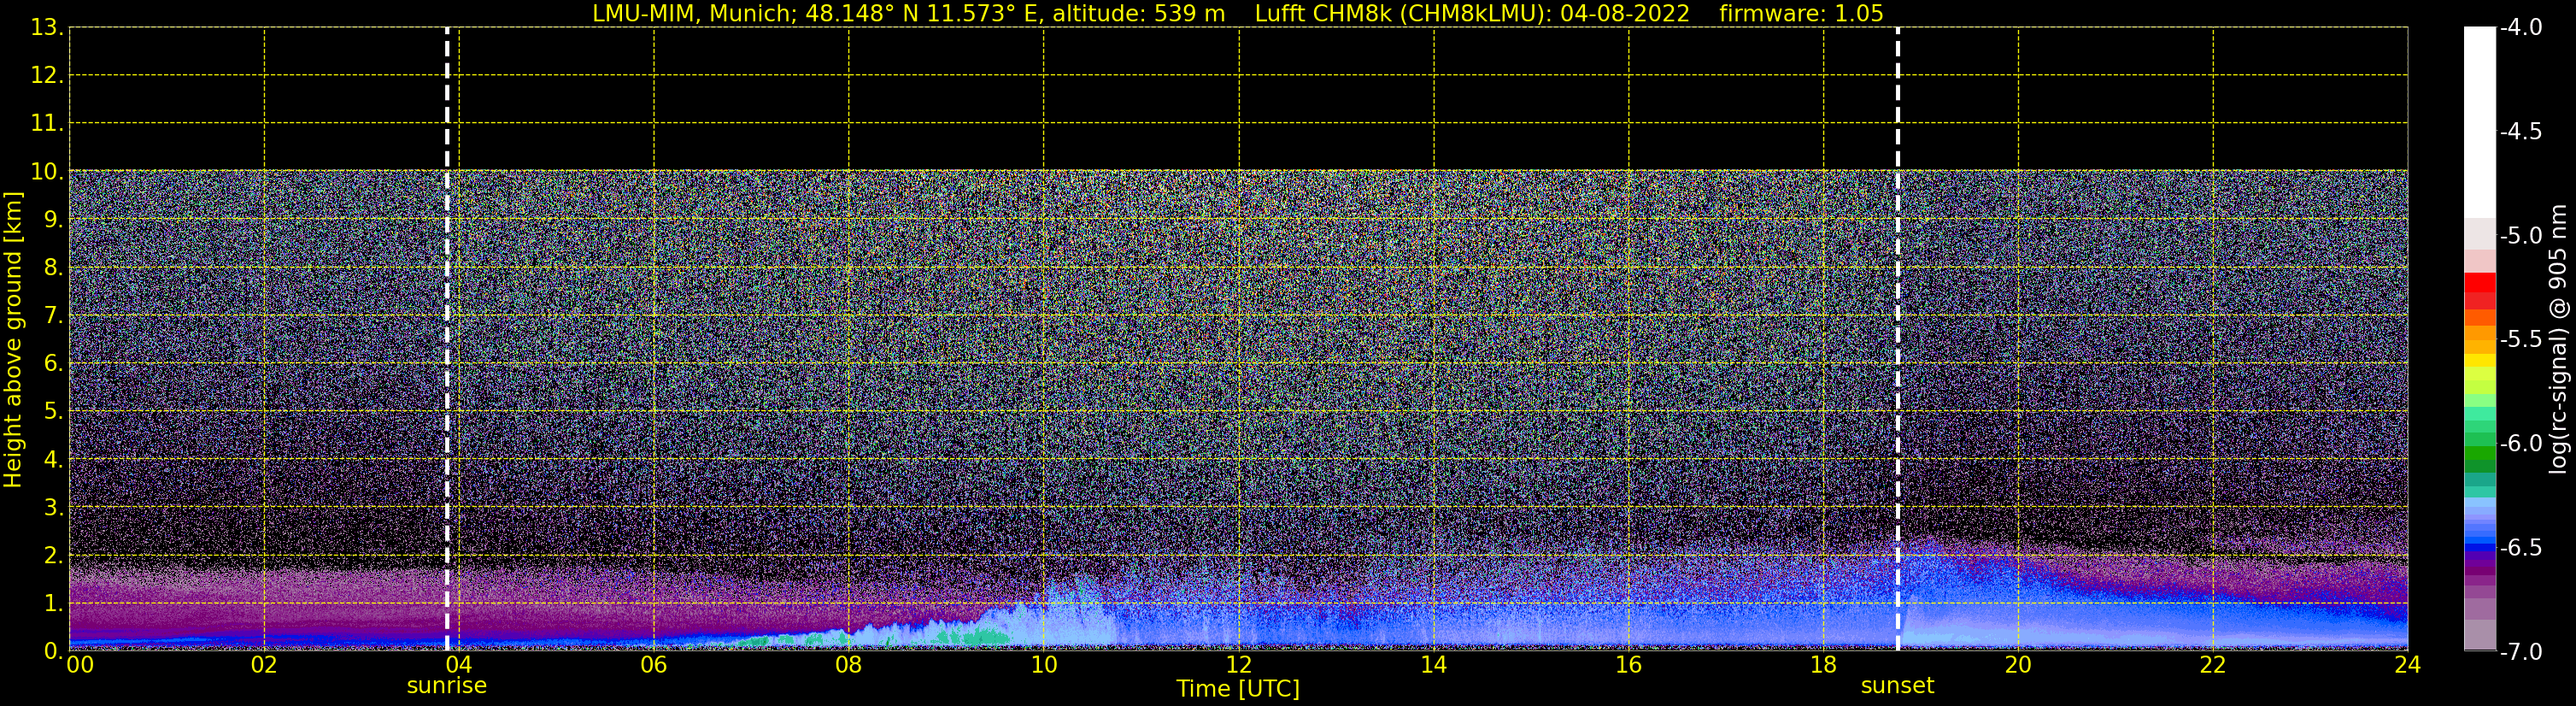2576x706 pixels.
Task: Click the '20' time tick label
Action: tap(2018, 665)
